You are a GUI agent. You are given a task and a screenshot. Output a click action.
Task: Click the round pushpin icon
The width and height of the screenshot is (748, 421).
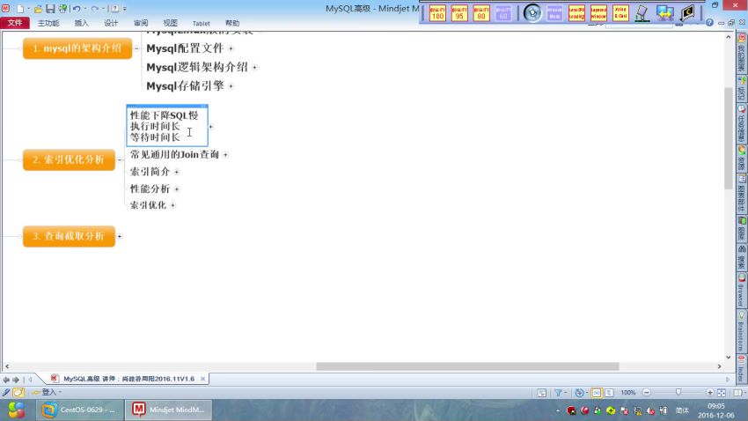point(532,13)
